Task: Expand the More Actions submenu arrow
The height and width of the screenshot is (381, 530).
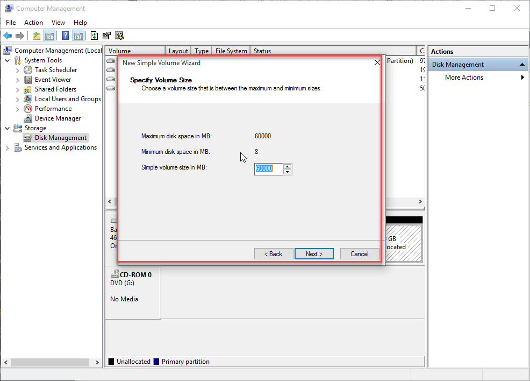Action: 522,77
